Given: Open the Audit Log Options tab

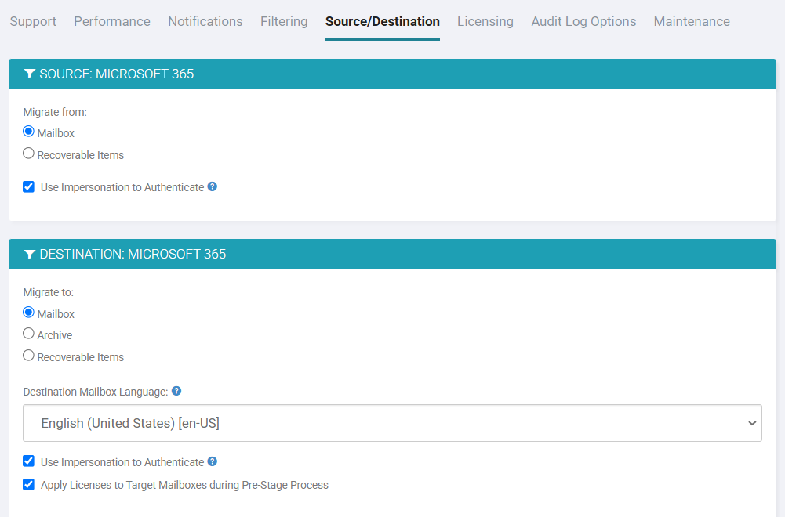Looking at the screenshot, I should click(x=583, y=21).
